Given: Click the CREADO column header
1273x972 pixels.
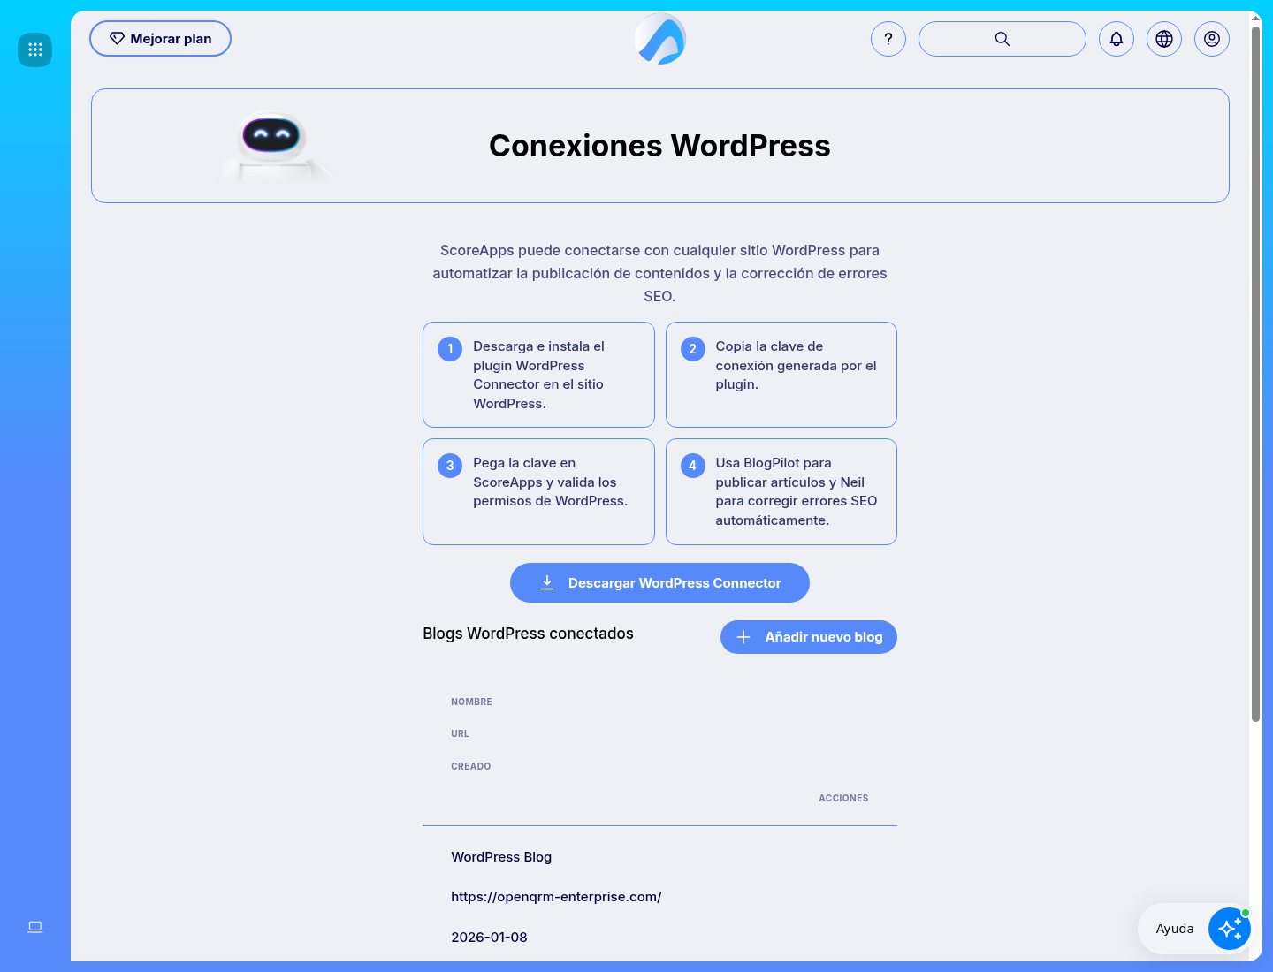Looking at the screenshot, I should click(x=470, y=766).
